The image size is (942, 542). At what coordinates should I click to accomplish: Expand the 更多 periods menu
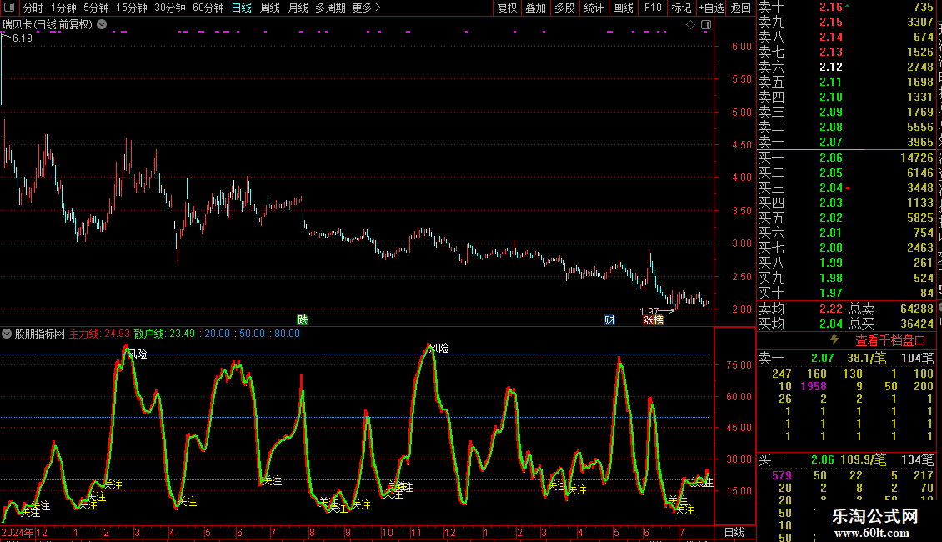pyautogui.click(x=366, y=8)
